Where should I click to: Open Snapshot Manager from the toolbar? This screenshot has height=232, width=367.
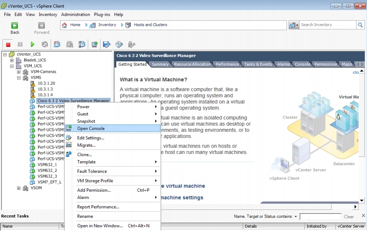82,44
